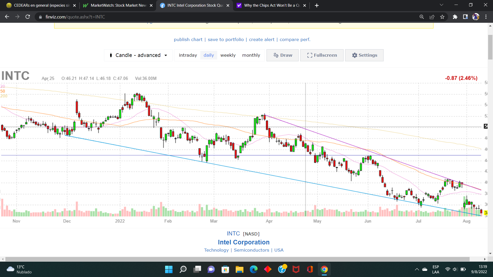The image size is (493, 277).
Task: Go back to previous page
Action: pos(7,17)
